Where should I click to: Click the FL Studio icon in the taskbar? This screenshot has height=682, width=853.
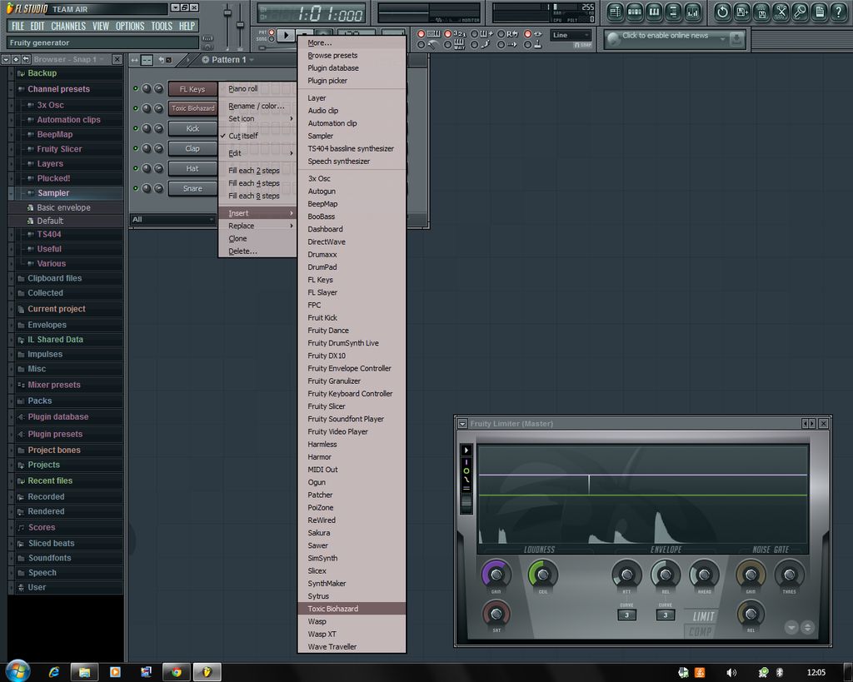click(x=207, y=671)
